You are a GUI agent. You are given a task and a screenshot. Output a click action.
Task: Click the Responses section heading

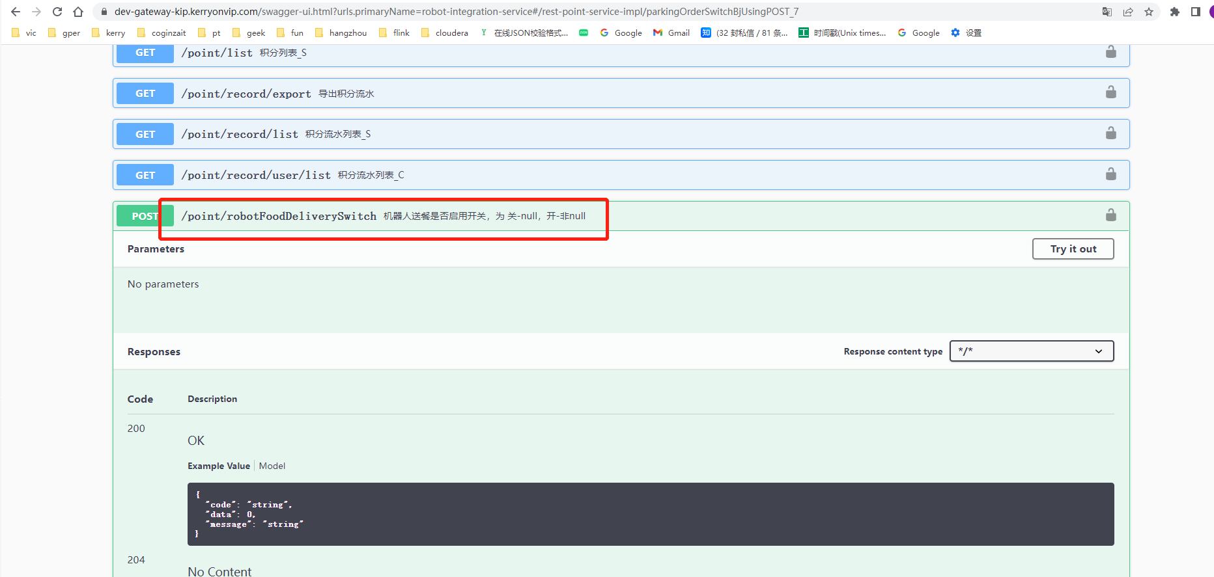click(154, 351)
